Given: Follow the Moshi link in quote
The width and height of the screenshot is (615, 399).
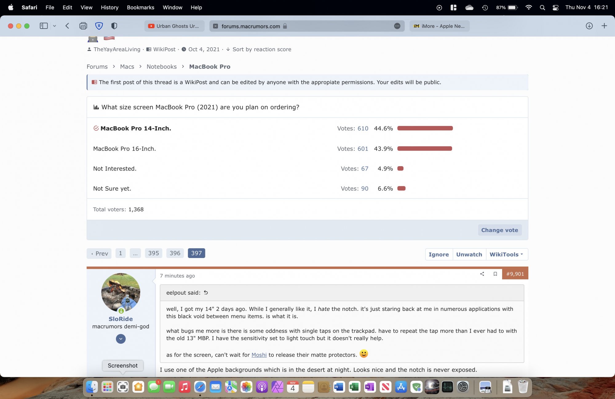Looking at the screenshot, I should click(x=259, y=355).
